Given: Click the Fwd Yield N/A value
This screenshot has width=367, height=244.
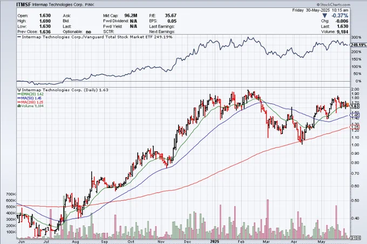Looking at the screenshot, I should click(x=133, y=26).
